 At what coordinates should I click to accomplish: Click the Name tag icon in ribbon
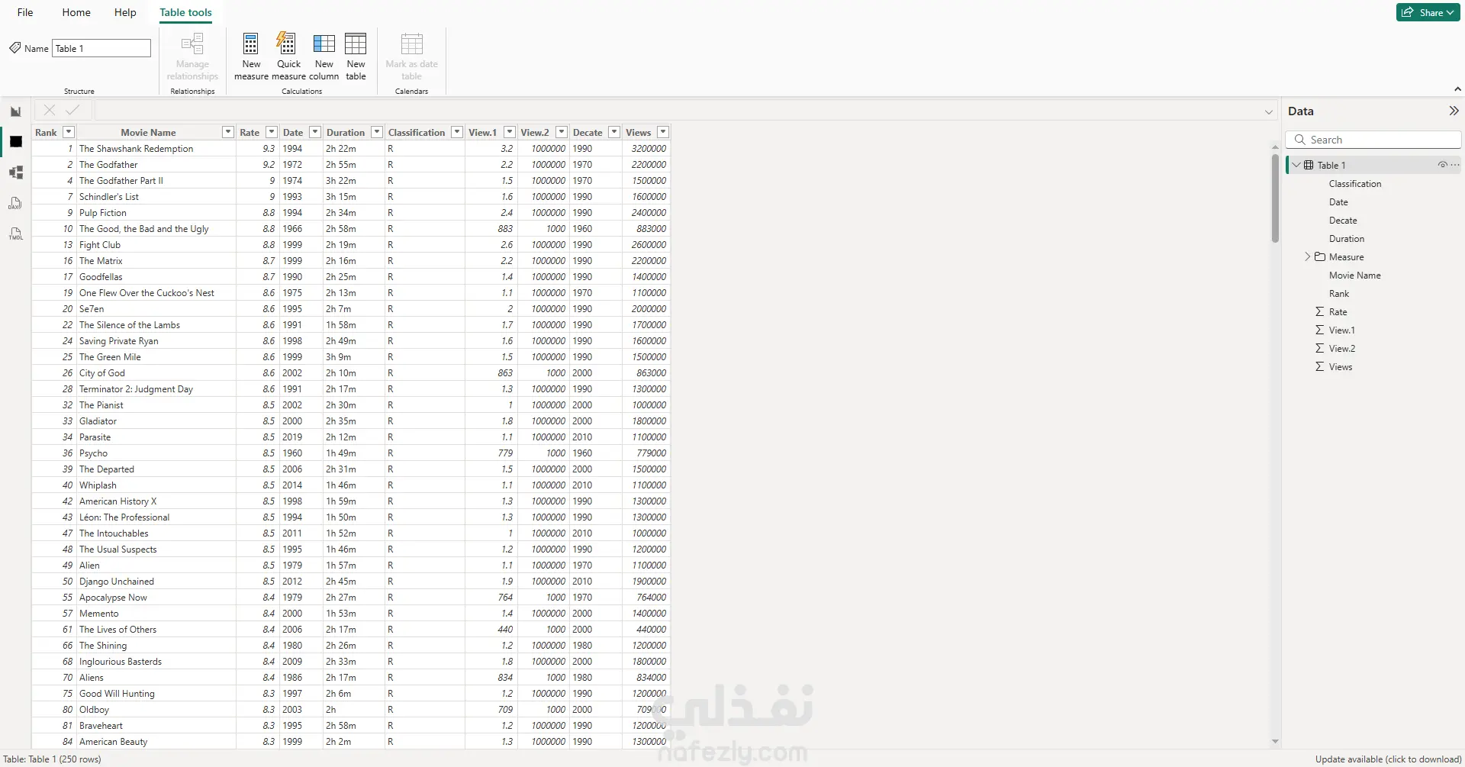[14, 48]
